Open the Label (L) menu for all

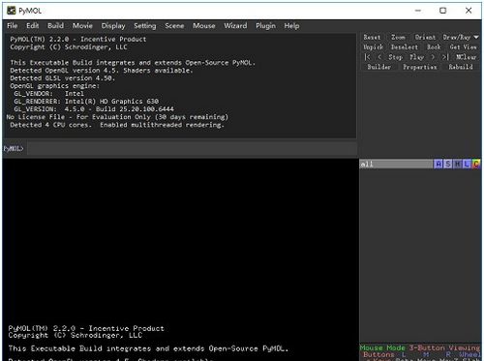pyautogui.click(x=467, y=165)
